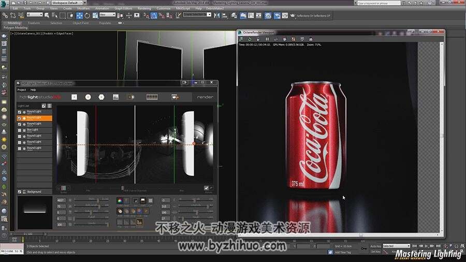The height and width of the screenshot is (262, 466).
Task: Activate the Select and Move tool
Action: (x=79, y=16)
